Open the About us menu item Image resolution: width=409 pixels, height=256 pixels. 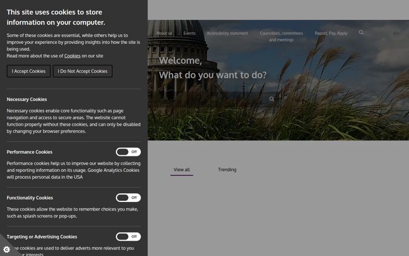click(164, 33)
